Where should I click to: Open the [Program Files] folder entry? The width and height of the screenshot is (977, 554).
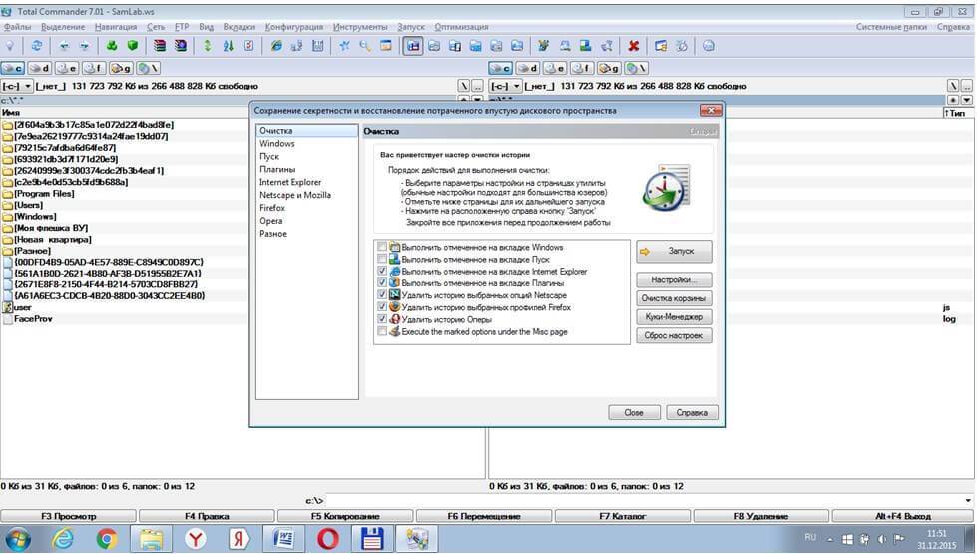(44, 194)
